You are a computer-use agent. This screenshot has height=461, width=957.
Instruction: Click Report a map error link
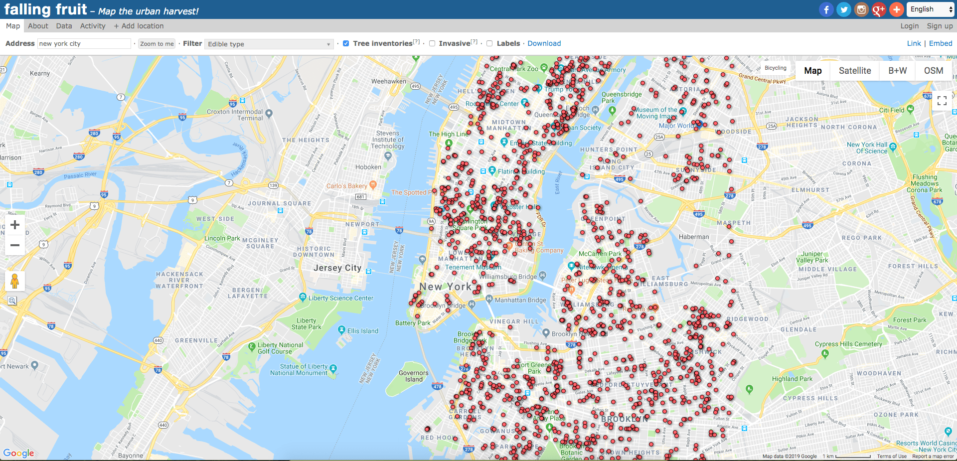(933, 456)
